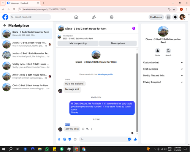
Task: Open the Diana 3 Bed 2 Bath conversation
Action: (27, 34)
